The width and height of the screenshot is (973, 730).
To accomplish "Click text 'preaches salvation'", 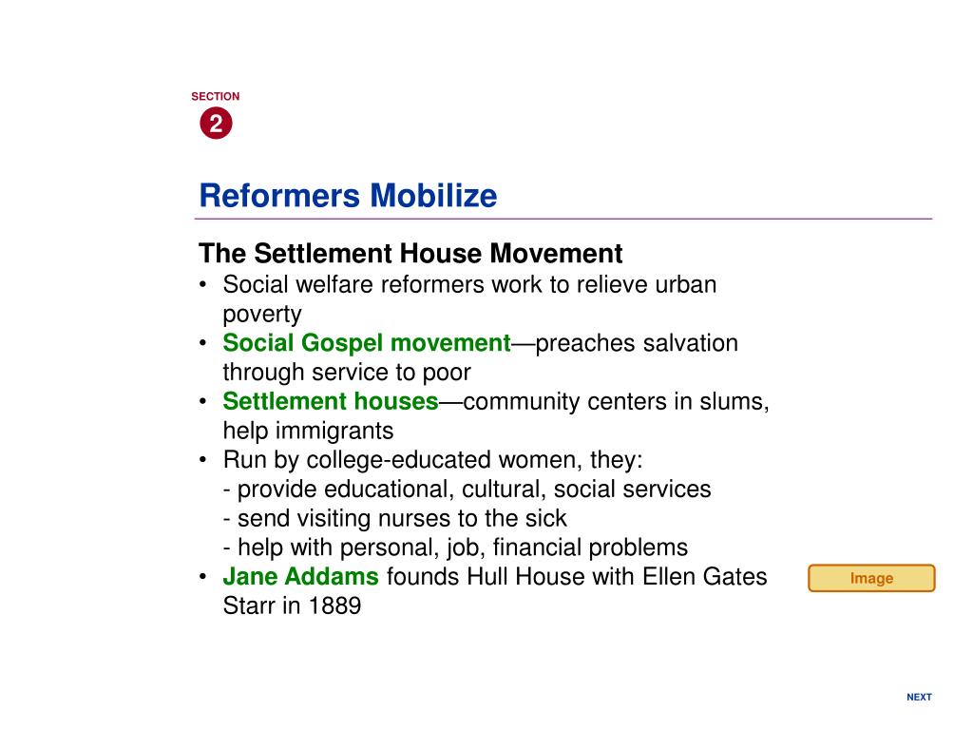I will pos(637,343).
